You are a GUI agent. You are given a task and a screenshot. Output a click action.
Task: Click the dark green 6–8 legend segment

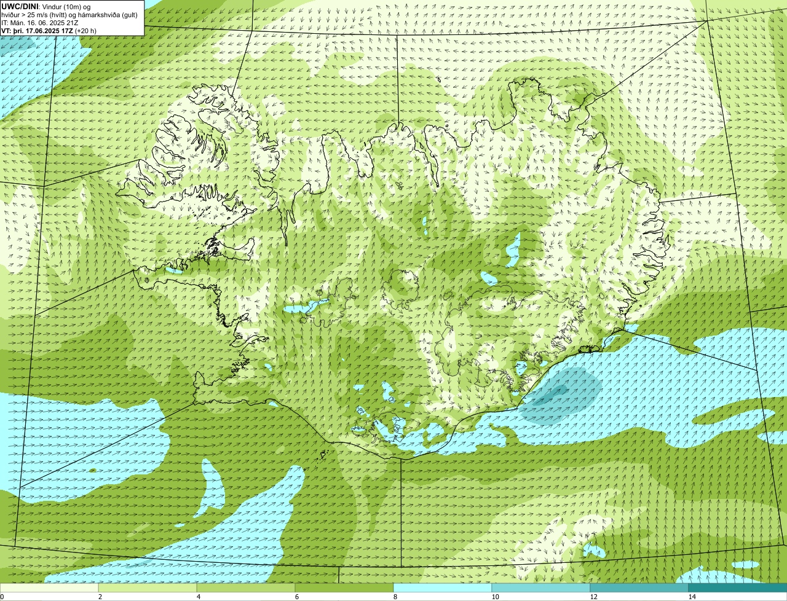(x=344, y=587)
